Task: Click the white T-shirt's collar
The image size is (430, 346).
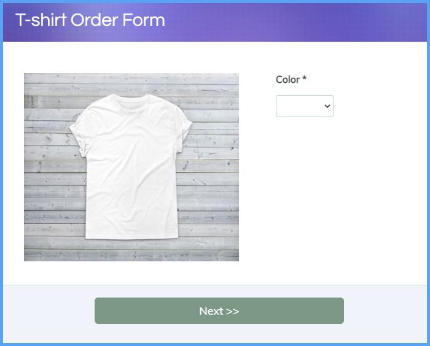Action: [x=131, y=101]
